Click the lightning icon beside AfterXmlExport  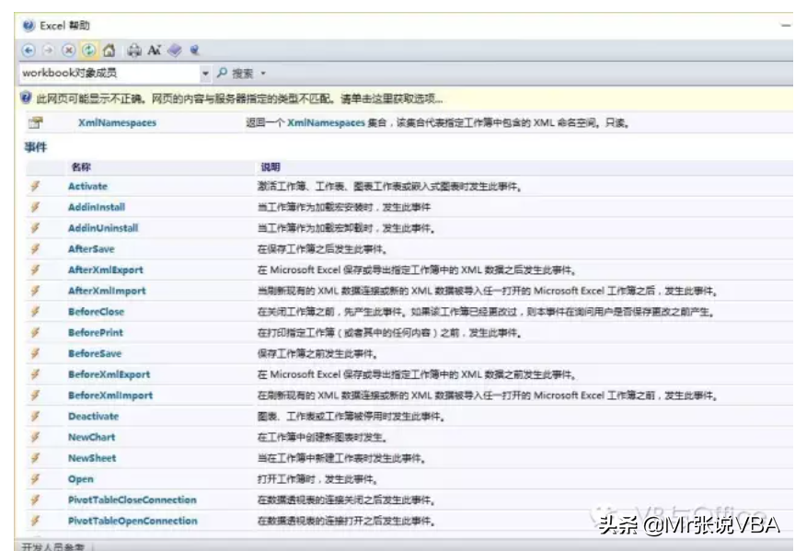coord(34,270)
